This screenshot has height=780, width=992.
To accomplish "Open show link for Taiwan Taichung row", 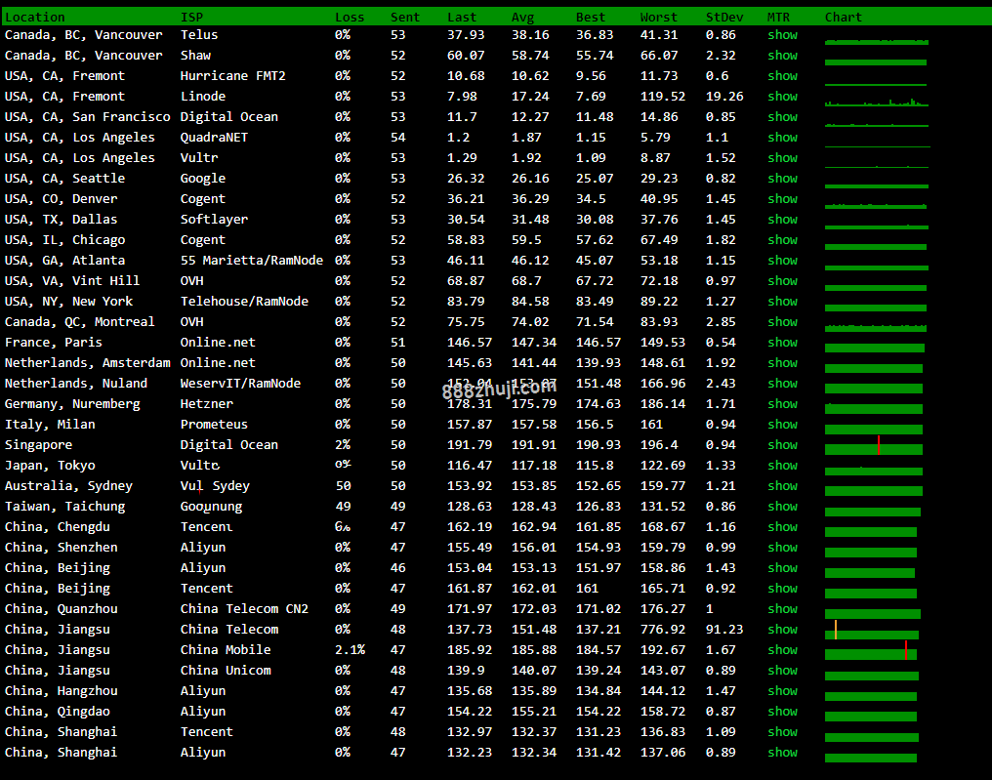I will pyautogui.click(x=783, y=506).
